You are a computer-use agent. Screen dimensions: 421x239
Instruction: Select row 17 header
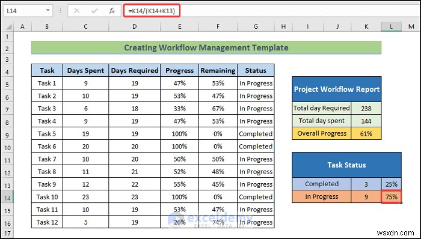tap(7, 232)
